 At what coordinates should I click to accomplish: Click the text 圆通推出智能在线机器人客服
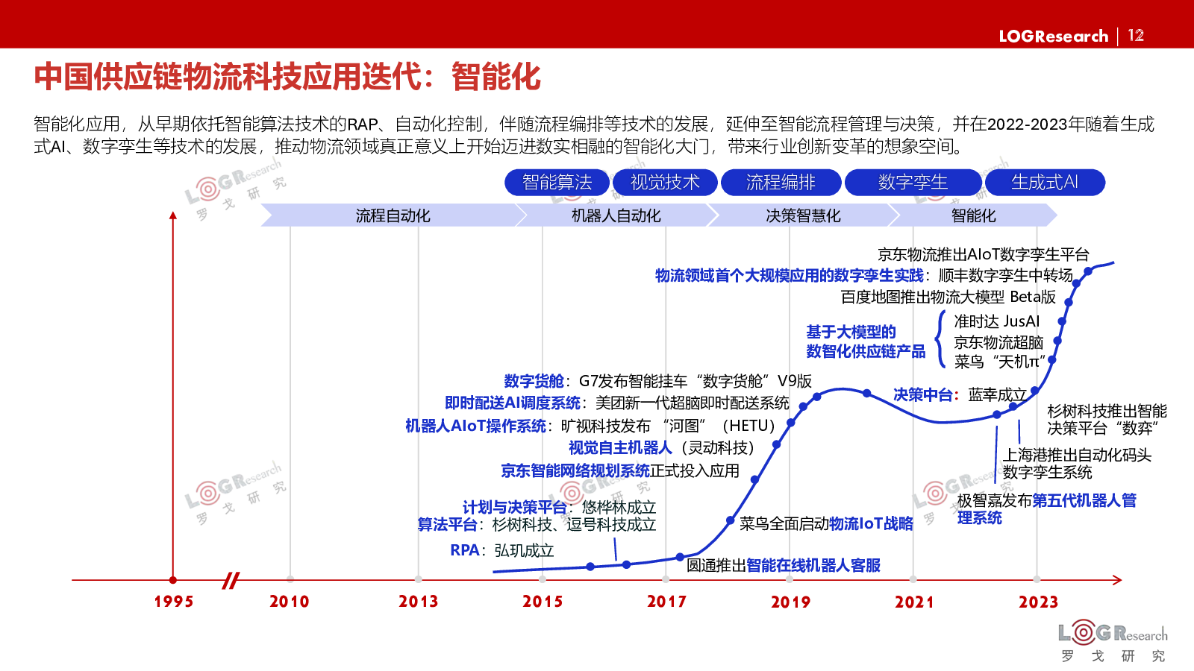pos(784,566)
